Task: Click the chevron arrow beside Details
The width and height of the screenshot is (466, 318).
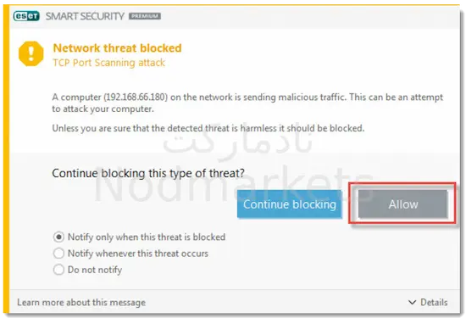Action: 413,302
